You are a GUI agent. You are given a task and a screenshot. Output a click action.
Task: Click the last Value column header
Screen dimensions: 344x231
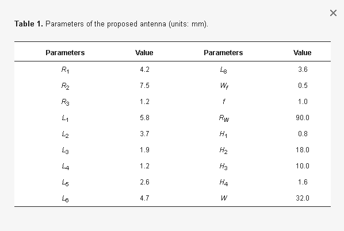coord(303,53)
